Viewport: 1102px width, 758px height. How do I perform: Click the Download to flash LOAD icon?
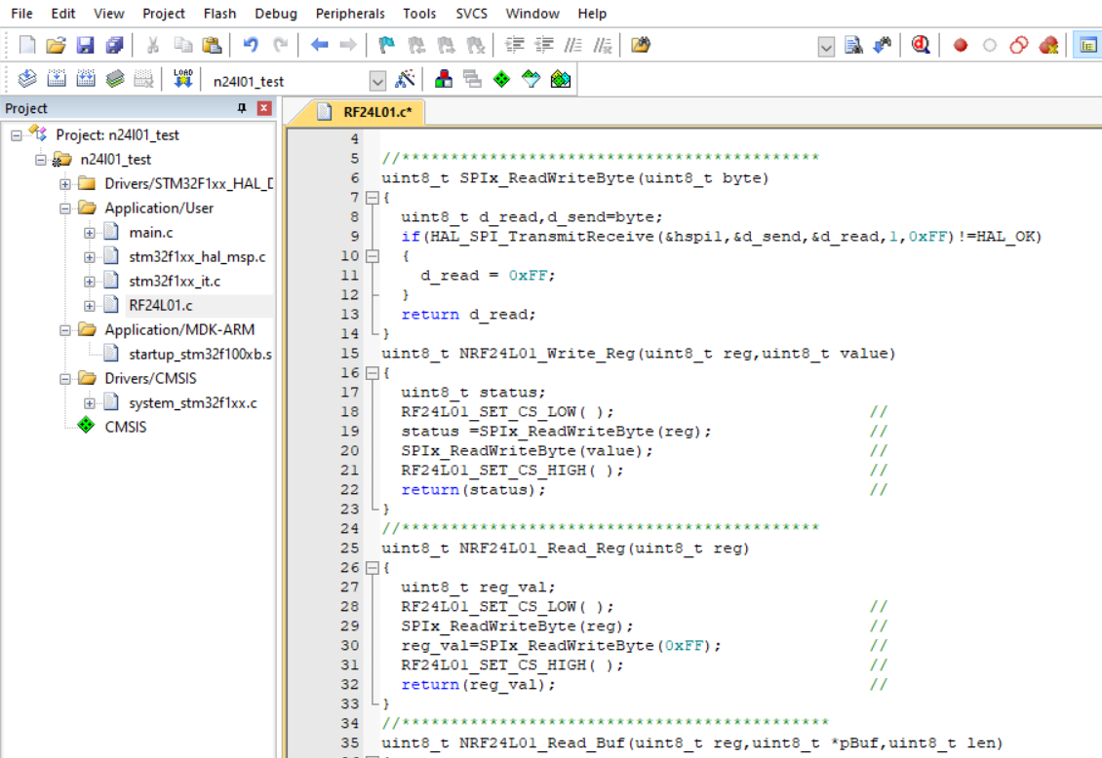tap(182, 80)
